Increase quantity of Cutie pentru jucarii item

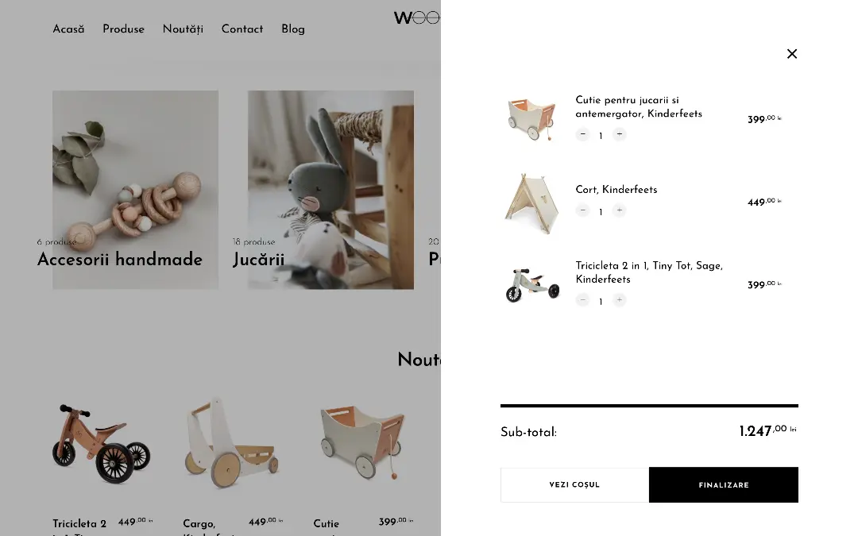pyautogui.click(x=619, y=134)
